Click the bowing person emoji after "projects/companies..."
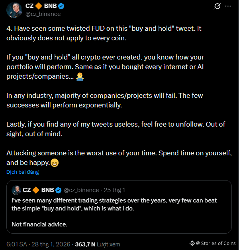 pyautogui.click(x=80, y=76)
